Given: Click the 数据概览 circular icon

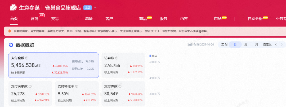Looking at the screenshot, I should click(11, 45).
